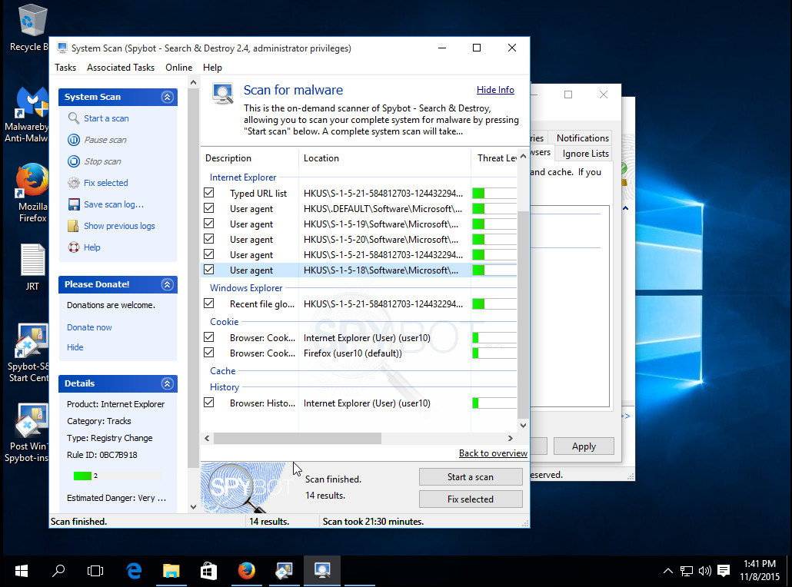Click the sidebar scrollbar up arrow

coord(194,82)
